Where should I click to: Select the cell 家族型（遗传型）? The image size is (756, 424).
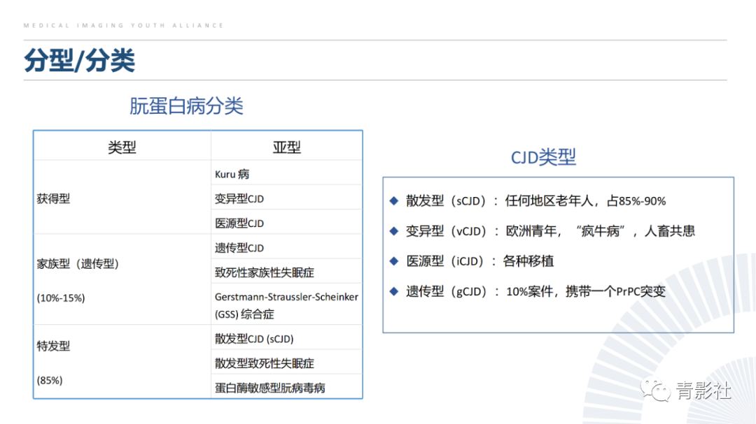78,264
